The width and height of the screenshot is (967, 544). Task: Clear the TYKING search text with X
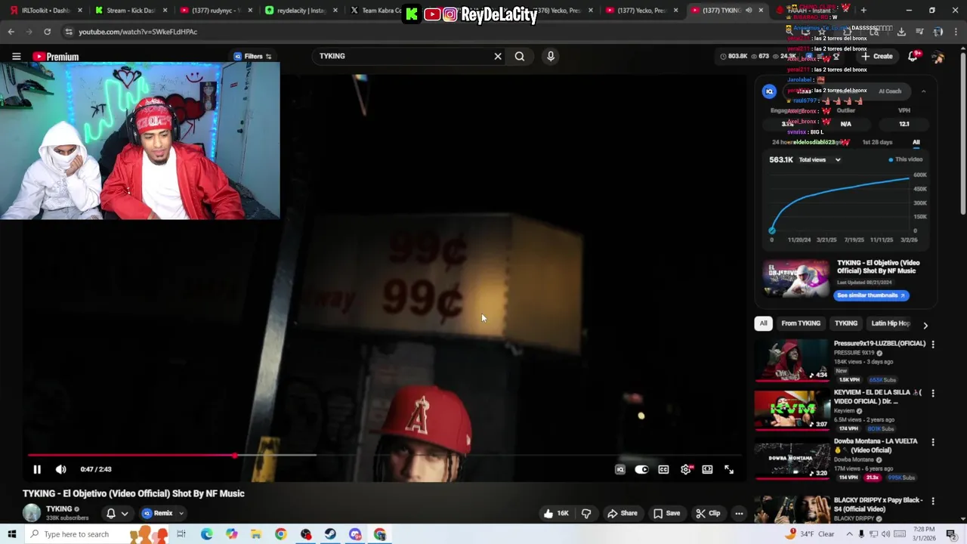[x=498, y=56]
